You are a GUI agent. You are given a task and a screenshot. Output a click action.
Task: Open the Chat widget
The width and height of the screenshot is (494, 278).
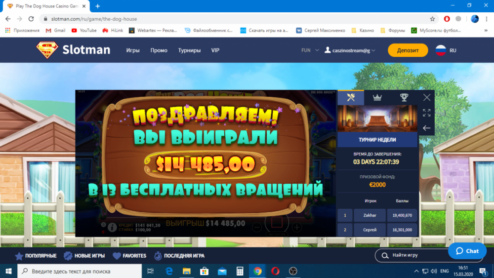pos(467,251)
